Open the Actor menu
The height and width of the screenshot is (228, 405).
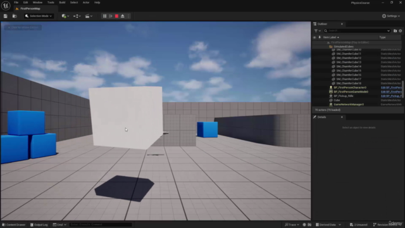pos(86,3)
